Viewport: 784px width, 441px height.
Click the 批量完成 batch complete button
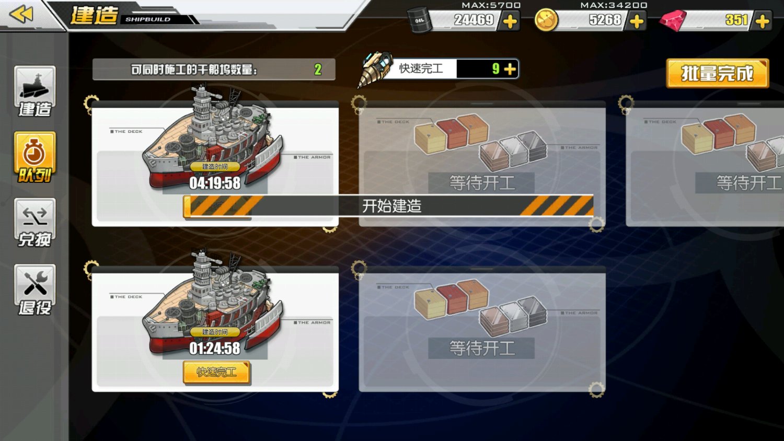[x=718, y=73]
